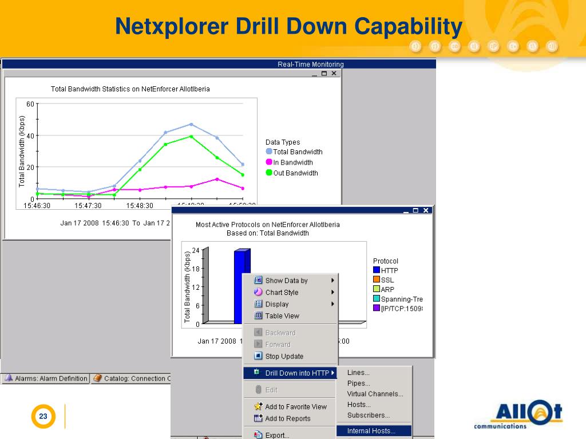Close the Most Active Protocols window
The image size is (586, 439).
426,210
